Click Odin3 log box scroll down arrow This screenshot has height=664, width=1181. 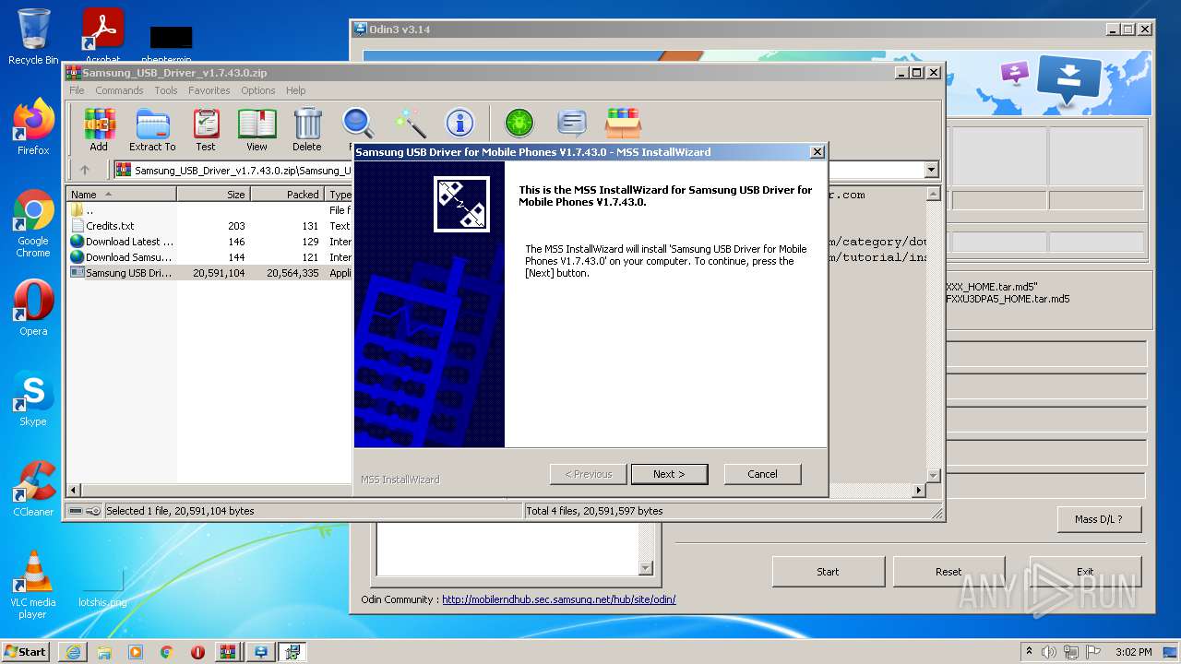[645, 568]
